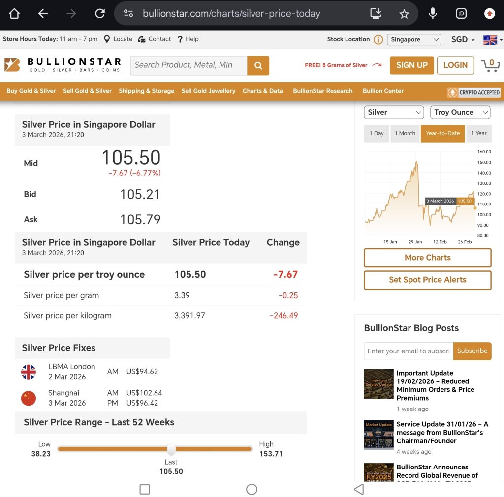Image resolution: width=504 pixels, height=497 pixels.
Task: Click the LOGIN button
Action: [x=455, y=65]
